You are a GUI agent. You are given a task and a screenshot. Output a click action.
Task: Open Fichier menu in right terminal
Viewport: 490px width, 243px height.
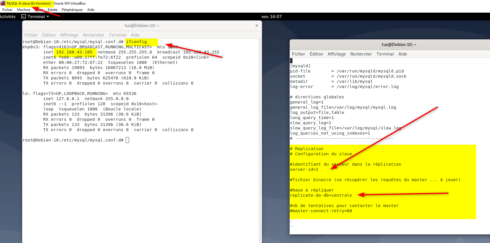pos(299,54)
